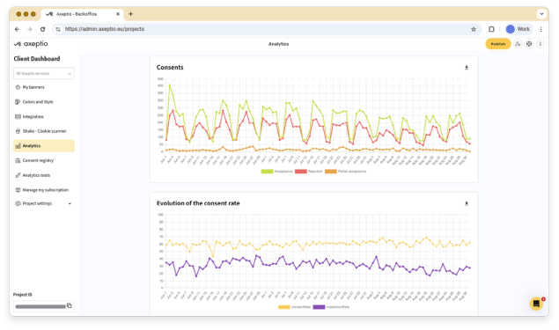Image resolution: width=559 pixels, height=330 pixels.
Task: Toggle the Rejection legend swatch
Action: (301, 172)
